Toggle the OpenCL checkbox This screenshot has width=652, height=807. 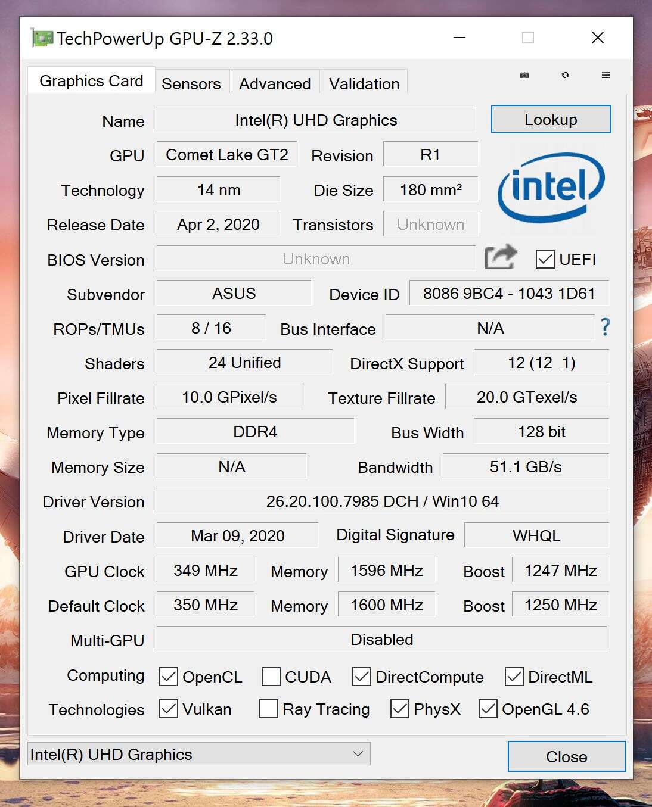(x=169, y=677)
